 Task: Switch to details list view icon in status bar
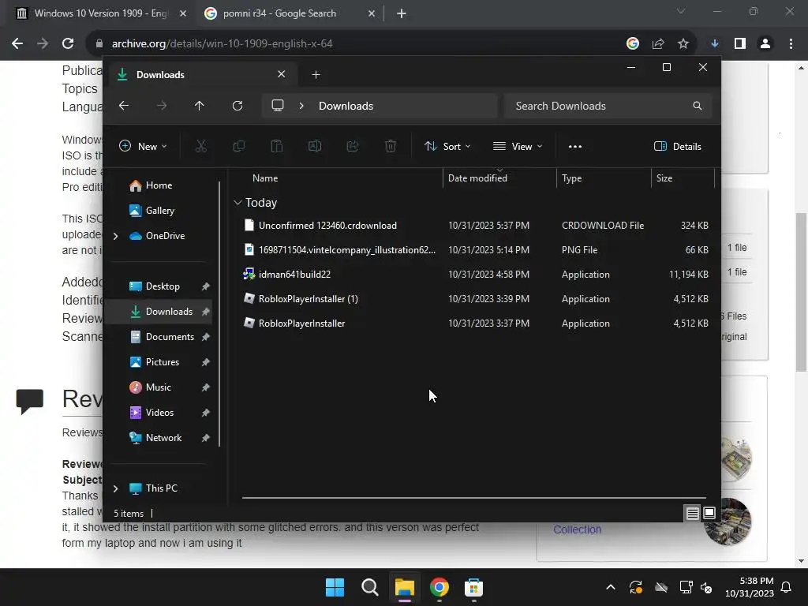tap(692, 513)
